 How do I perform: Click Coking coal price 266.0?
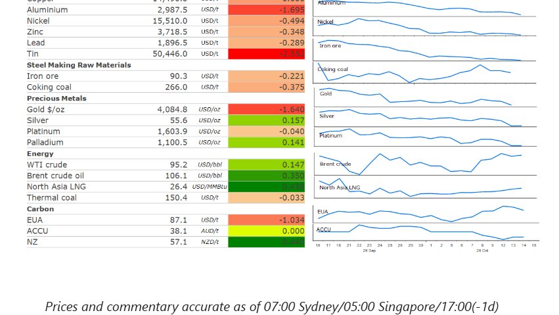(176, 87)
